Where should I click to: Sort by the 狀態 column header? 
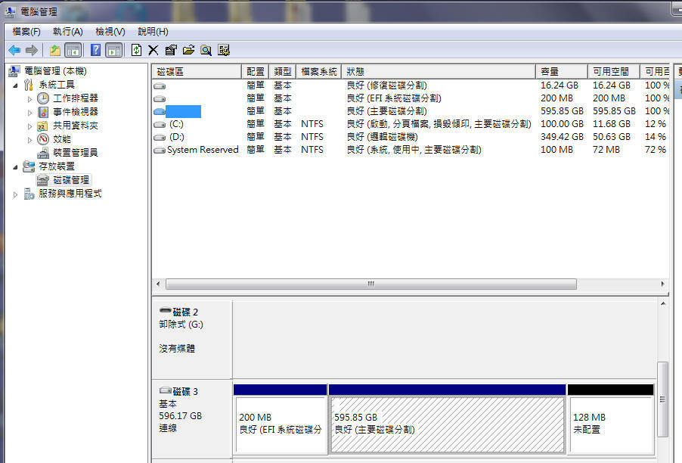(x=439, y=71)
